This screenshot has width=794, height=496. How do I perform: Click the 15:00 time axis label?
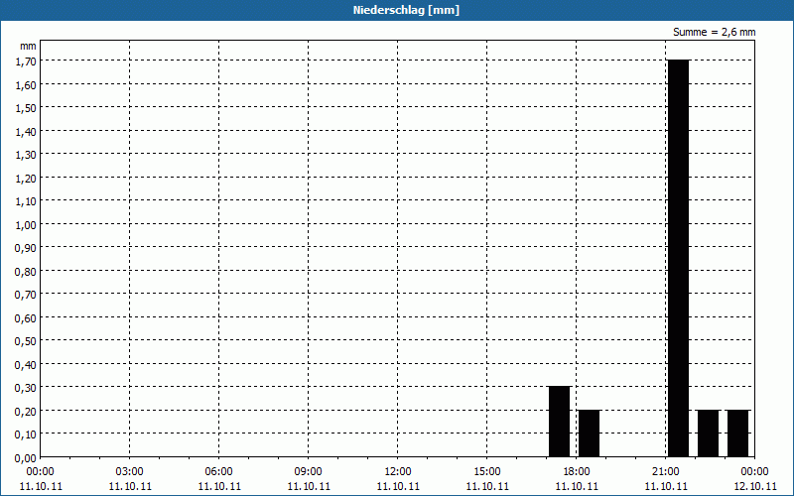coord(486,471)
